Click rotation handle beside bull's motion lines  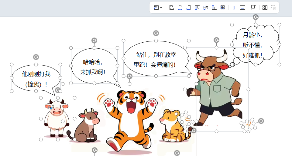click(x=261, y=121)
